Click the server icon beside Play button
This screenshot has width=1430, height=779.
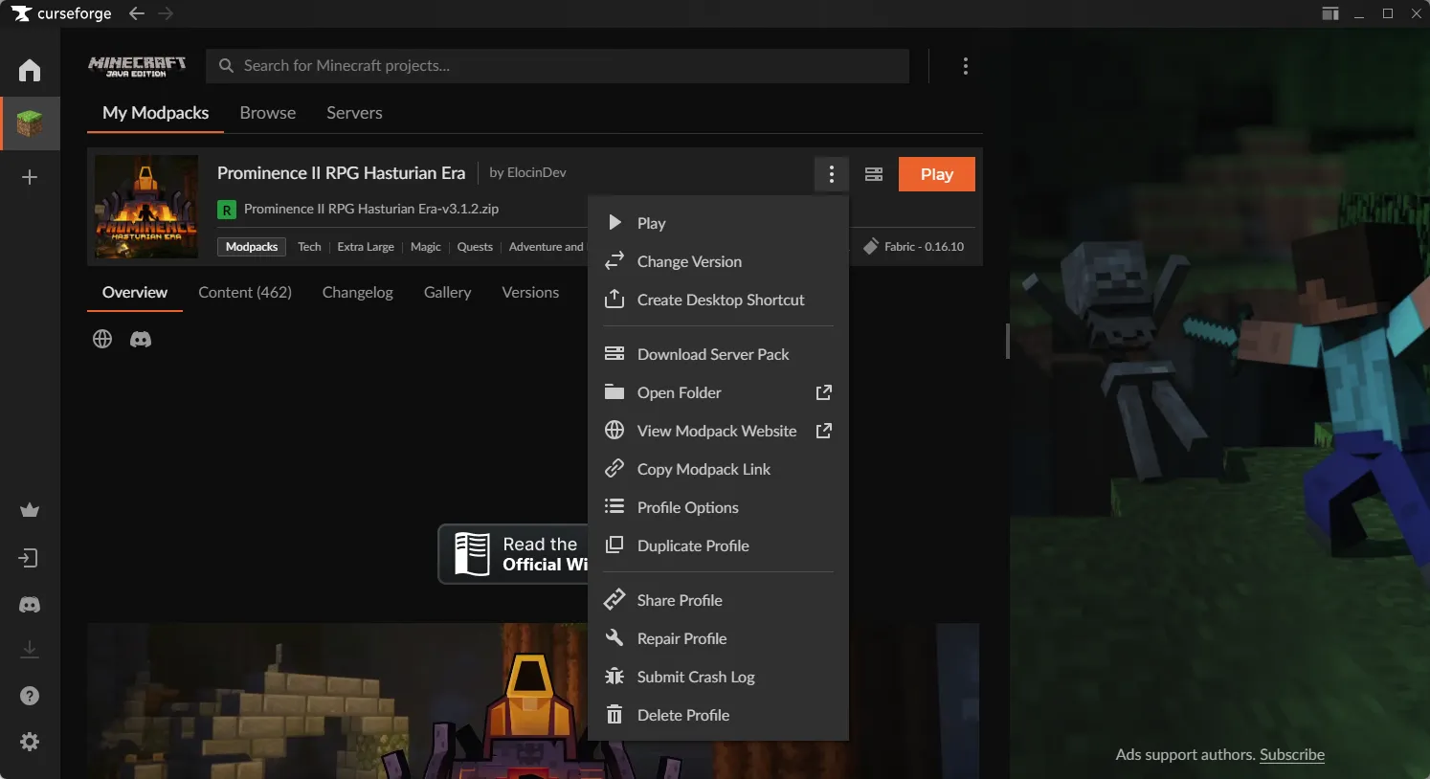[873, 174]
